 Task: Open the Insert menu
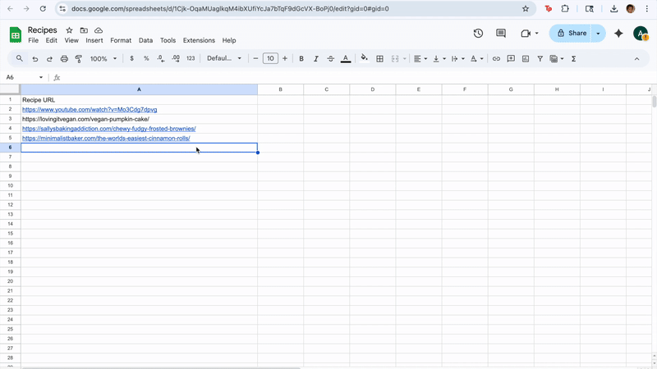(x=94, y=40)
